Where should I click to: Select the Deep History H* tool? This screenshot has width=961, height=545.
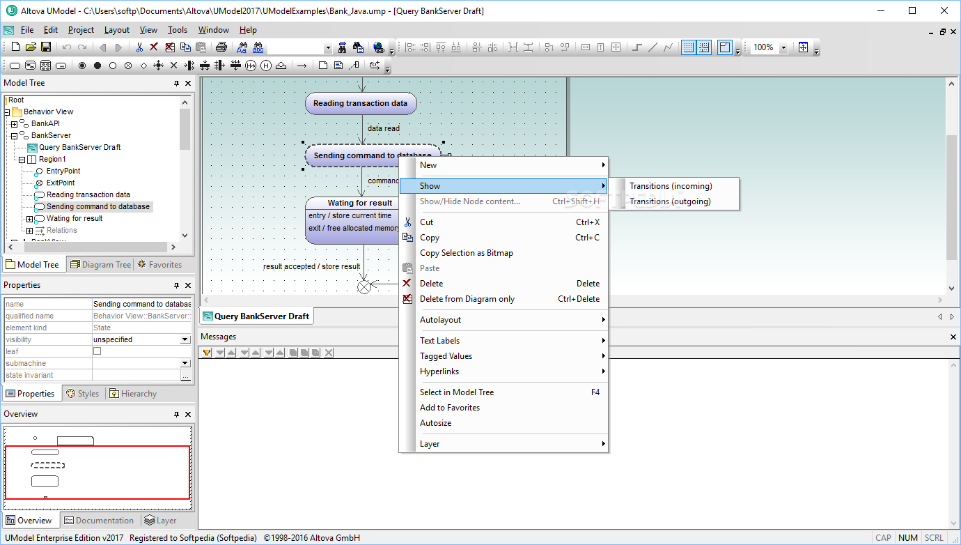click(251, 66)
